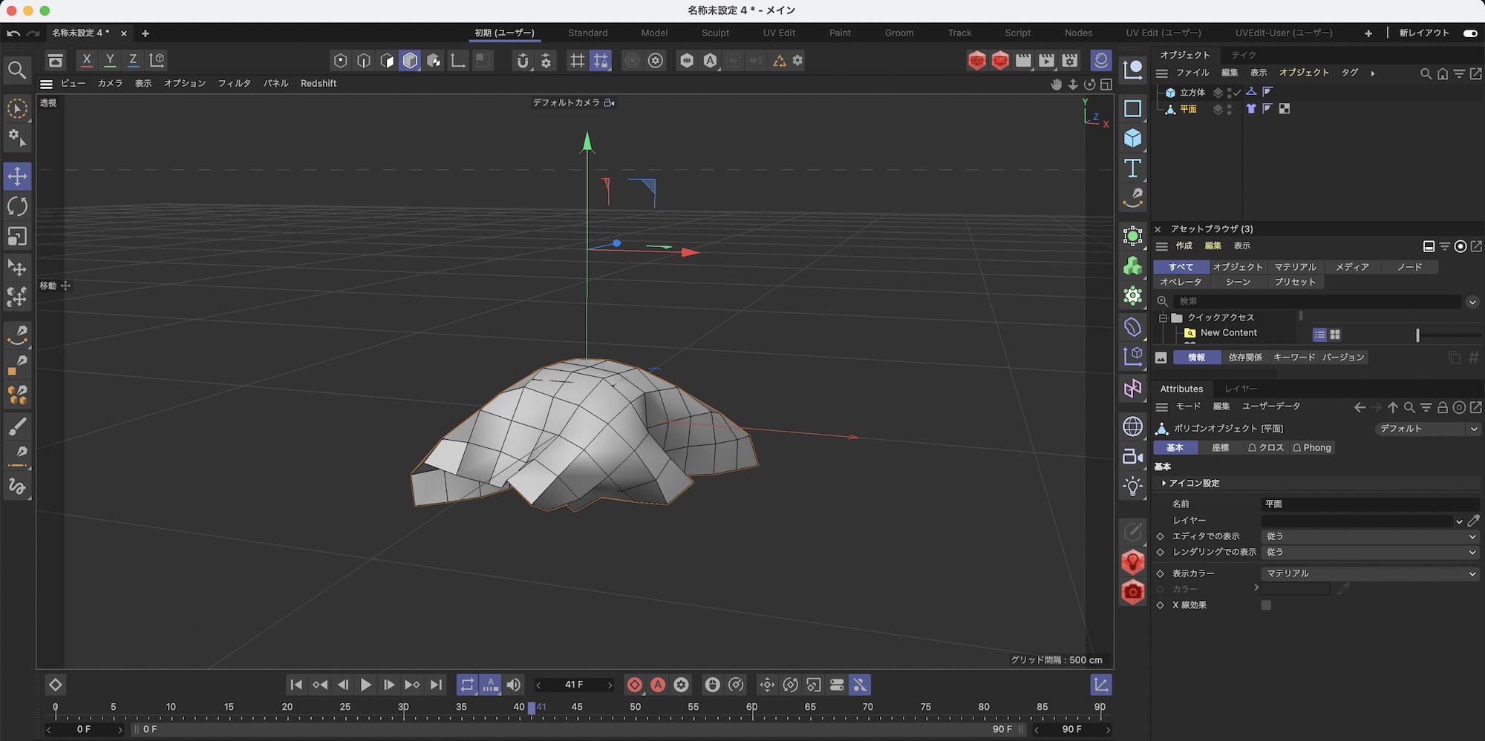Click the Text spline tool icon

coord(1132,168)
